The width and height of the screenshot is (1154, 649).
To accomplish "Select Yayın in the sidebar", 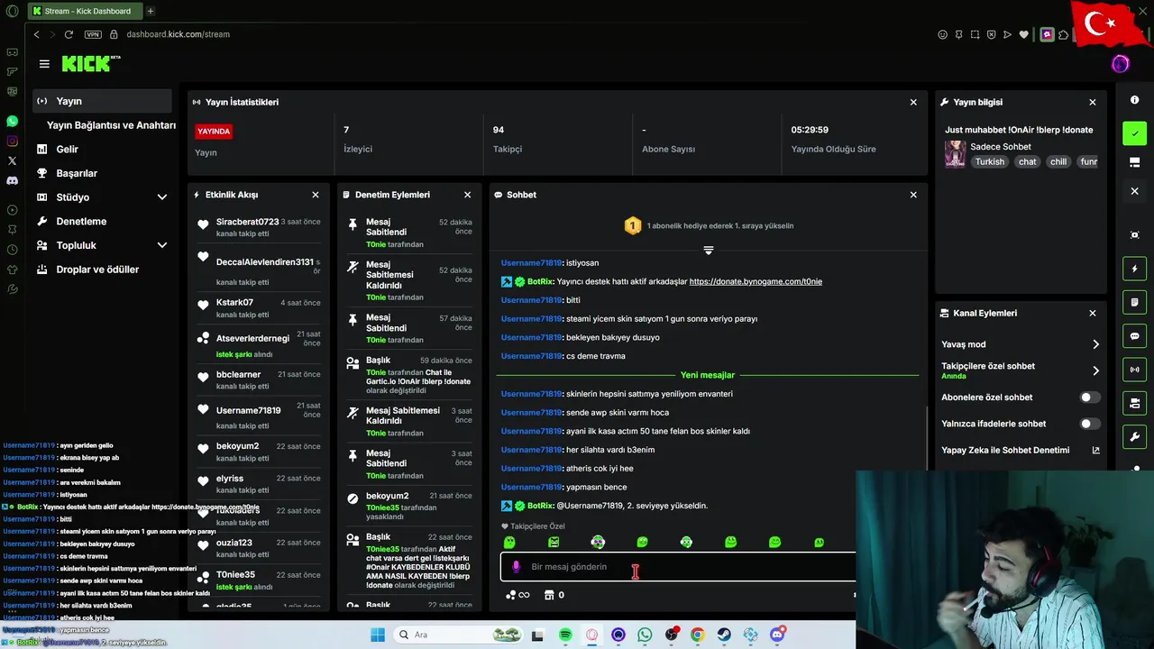I will click(102, 101).
